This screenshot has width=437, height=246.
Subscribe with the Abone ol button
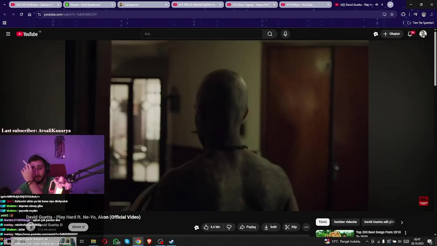click(78, 227)
